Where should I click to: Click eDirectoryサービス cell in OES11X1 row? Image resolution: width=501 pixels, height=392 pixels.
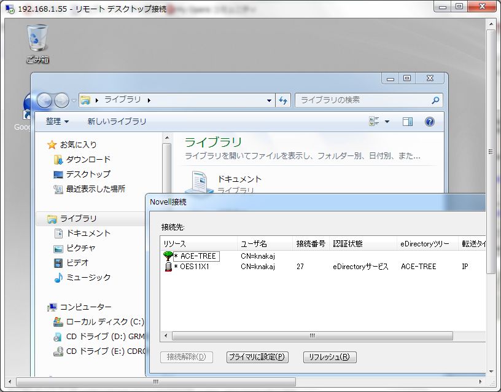point(360,267)
